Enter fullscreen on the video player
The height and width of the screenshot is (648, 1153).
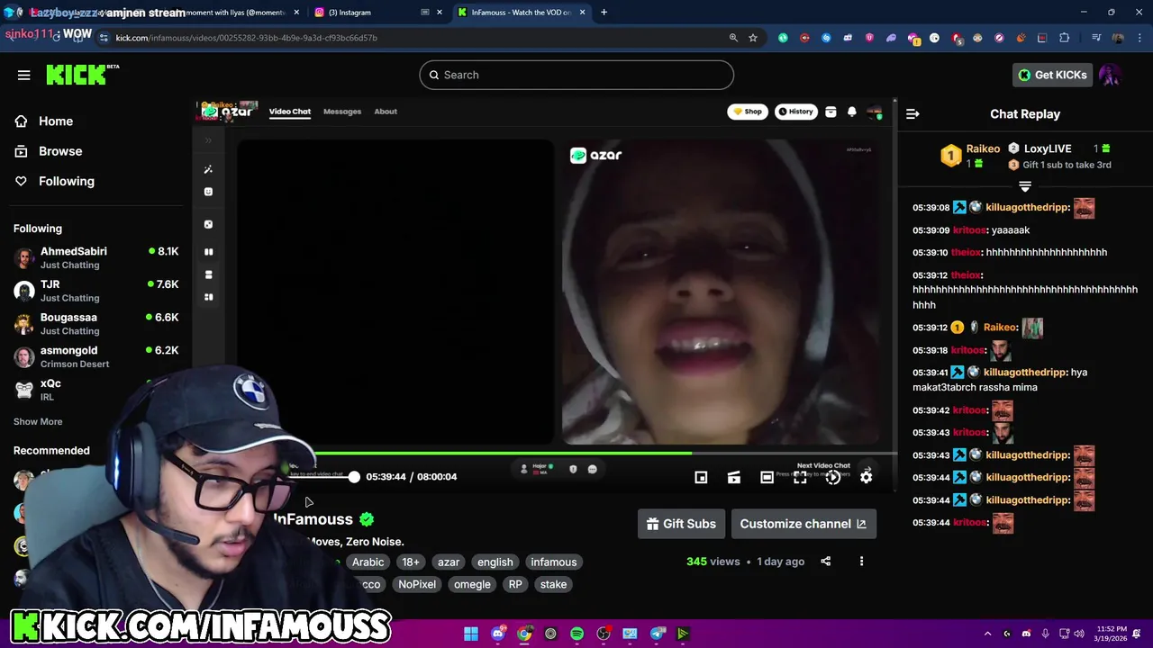(x=800, y=478)
